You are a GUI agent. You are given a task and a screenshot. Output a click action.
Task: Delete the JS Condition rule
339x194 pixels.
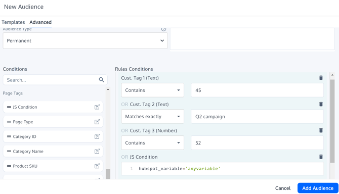(x=321, y=157)
